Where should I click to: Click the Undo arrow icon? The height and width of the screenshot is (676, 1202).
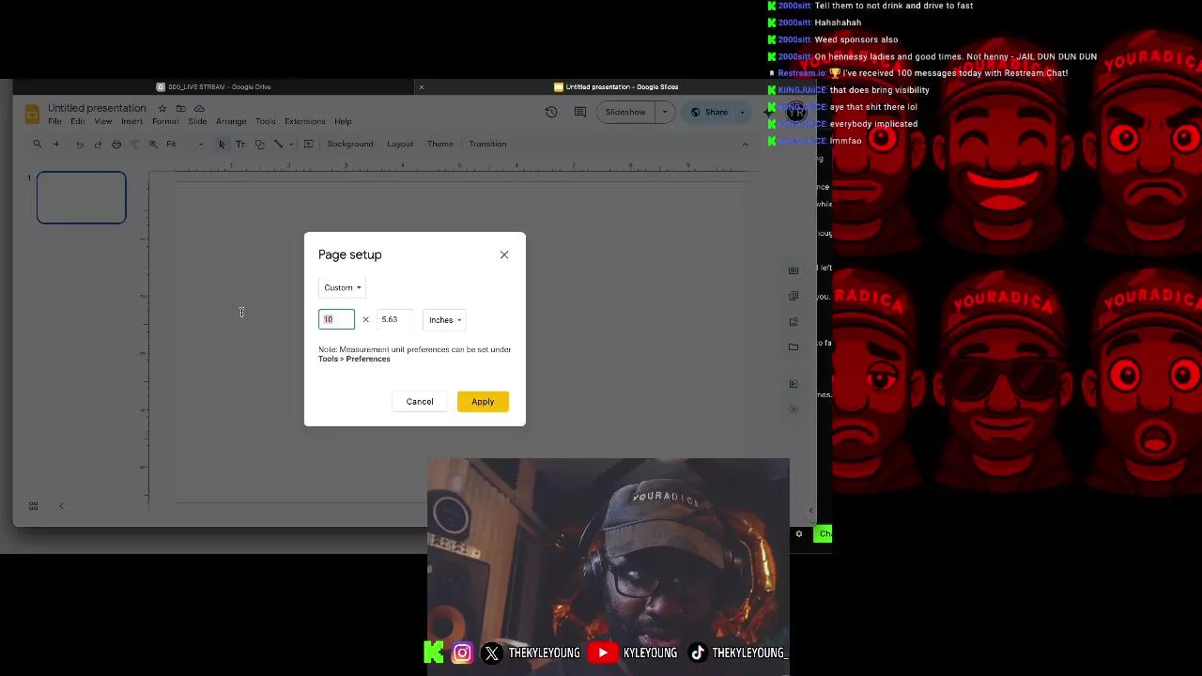tap(80, 144)
